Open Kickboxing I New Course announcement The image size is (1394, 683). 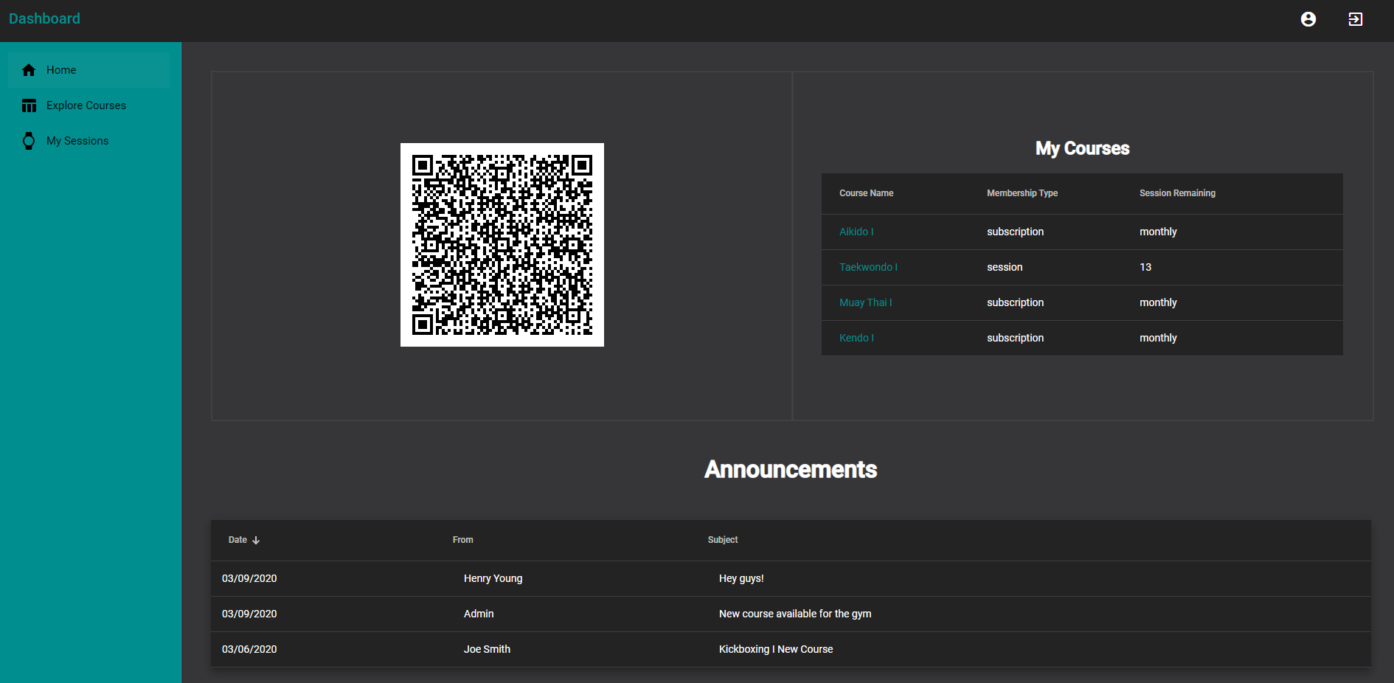coord(775,649)
